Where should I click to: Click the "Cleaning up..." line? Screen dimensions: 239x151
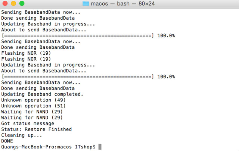tap(20, 135)
